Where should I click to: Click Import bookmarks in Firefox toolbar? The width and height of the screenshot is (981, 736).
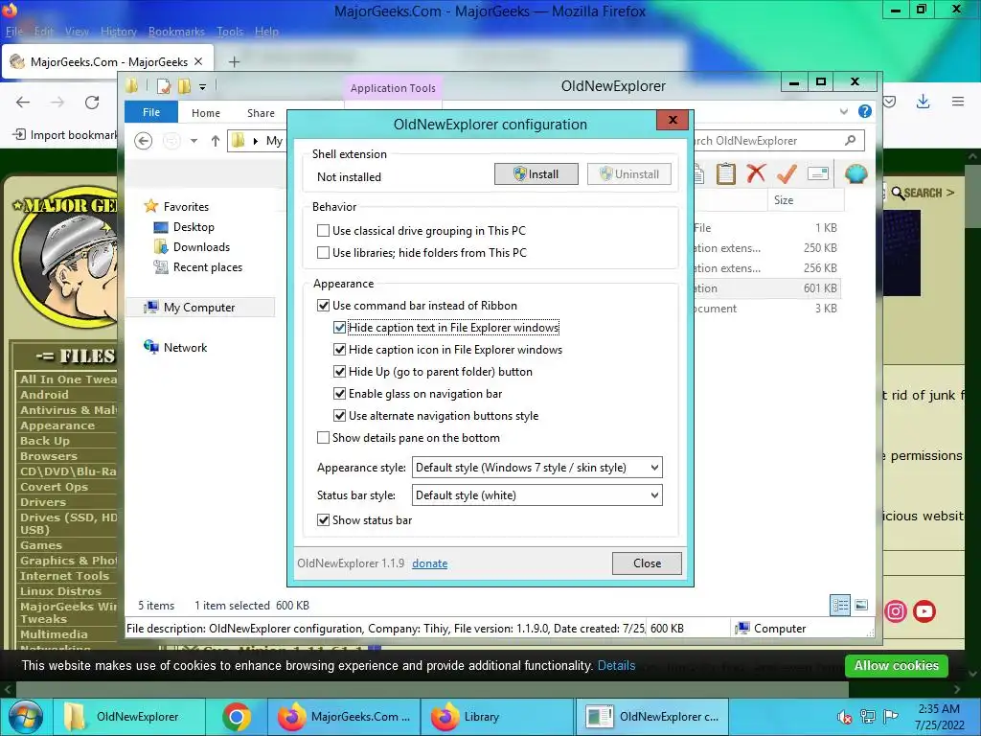[x=65, y=134]
